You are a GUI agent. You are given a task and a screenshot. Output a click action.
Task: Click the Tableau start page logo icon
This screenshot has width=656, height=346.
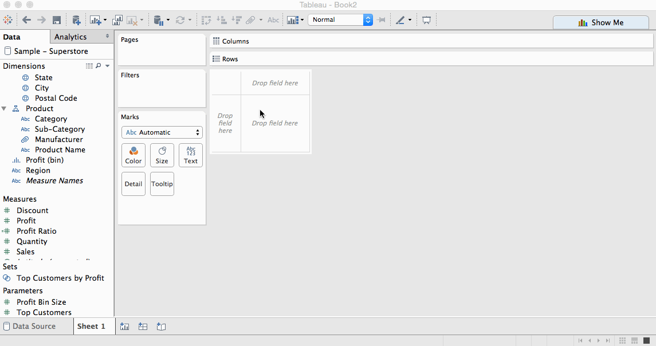(7, 19)
